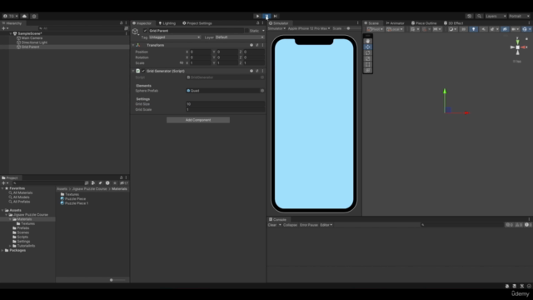Collapse the Transform component foldout
Viewport: 533px width, 300px height.
133,45
